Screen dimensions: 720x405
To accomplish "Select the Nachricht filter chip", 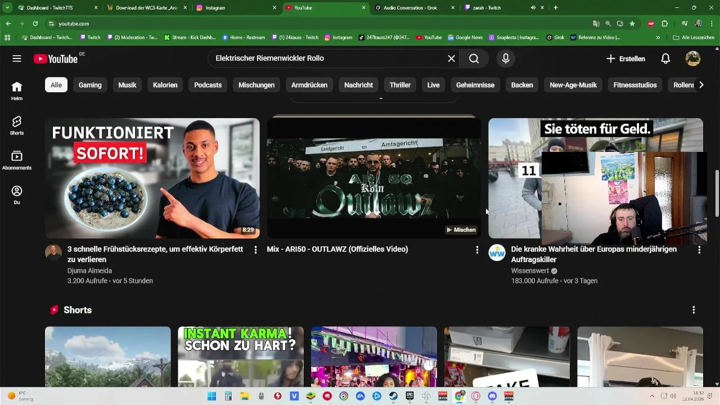I will pyautogui.click(x=358, y=85).
